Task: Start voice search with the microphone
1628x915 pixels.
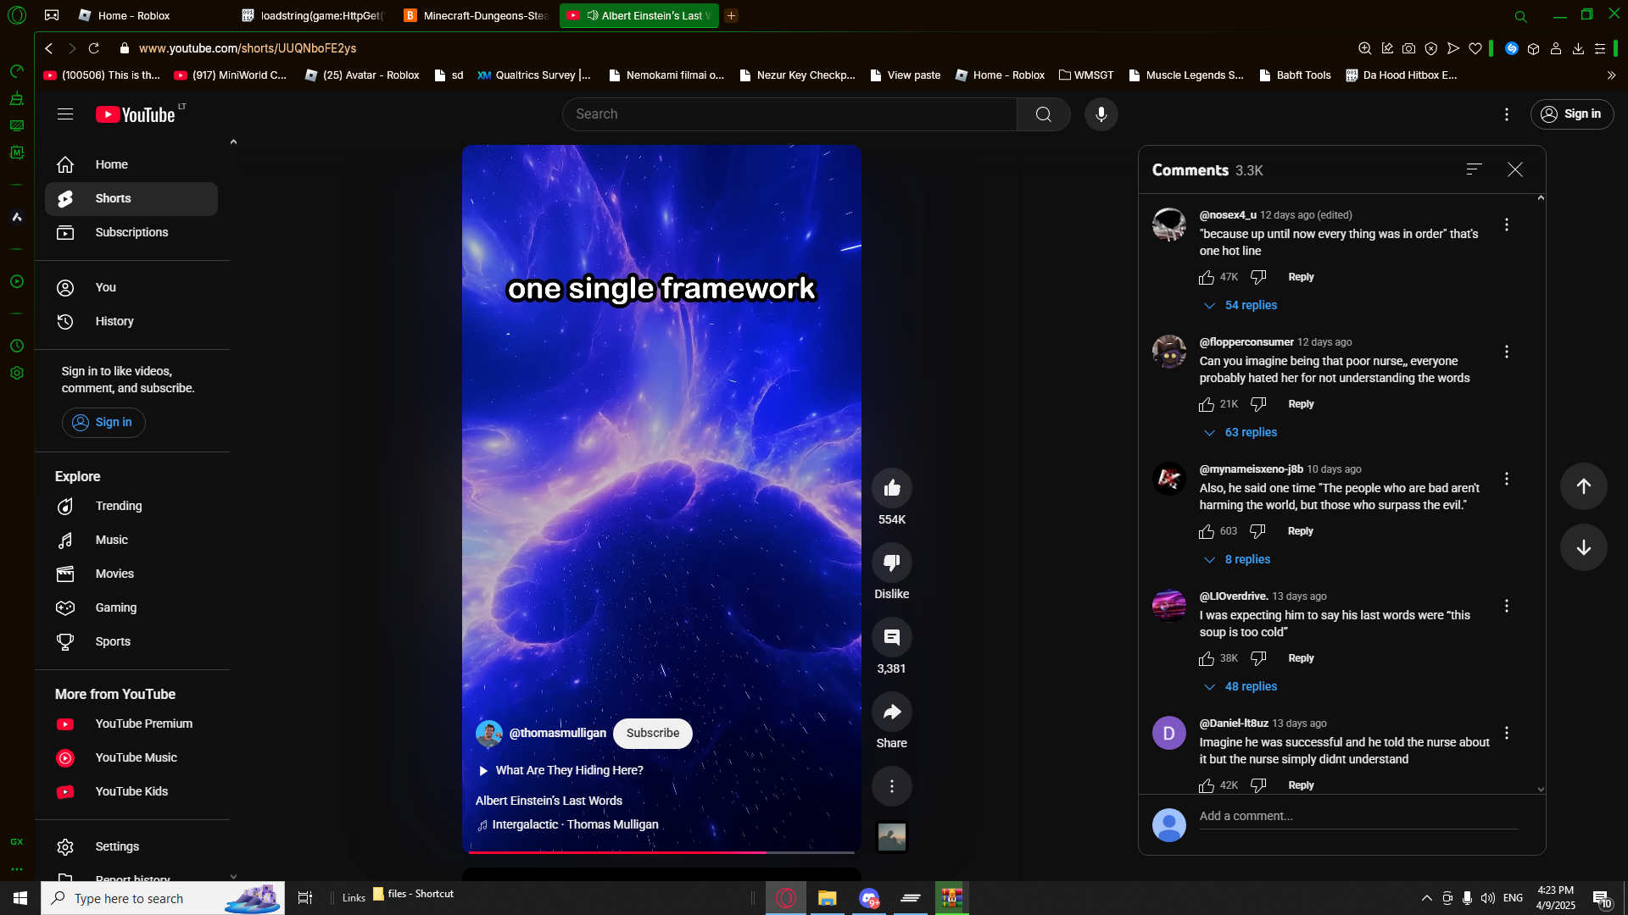Action: (x=1101, y=114)
